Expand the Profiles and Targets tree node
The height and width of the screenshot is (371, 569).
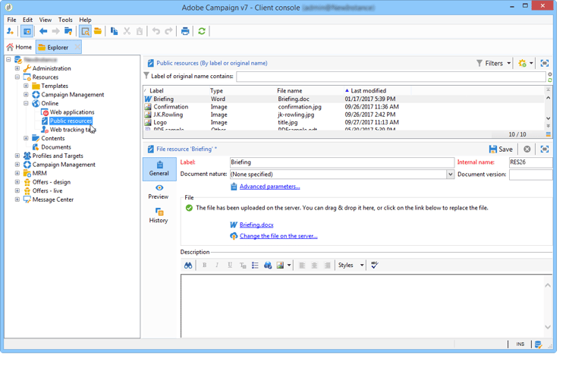(17, 156)
